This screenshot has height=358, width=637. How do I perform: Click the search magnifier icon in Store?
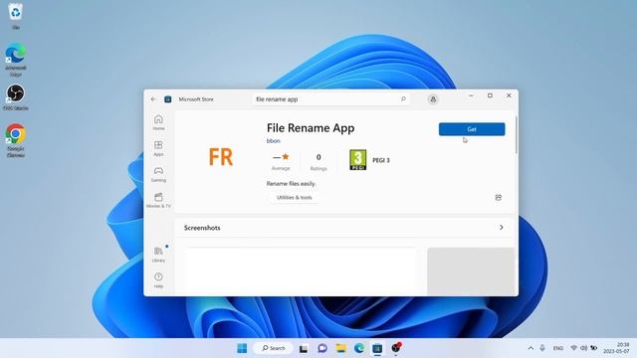click(403, 99)
